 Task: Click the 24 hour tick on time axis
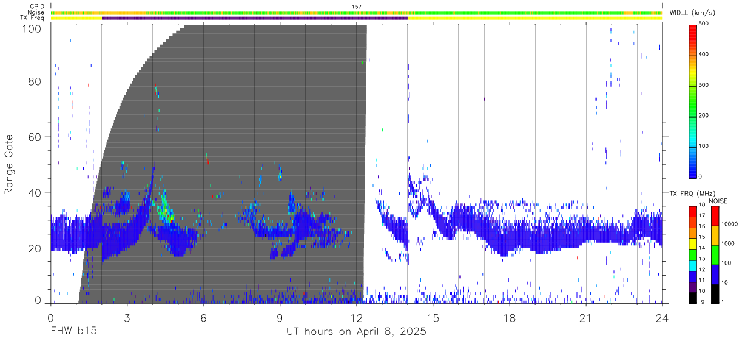(662, 317)
